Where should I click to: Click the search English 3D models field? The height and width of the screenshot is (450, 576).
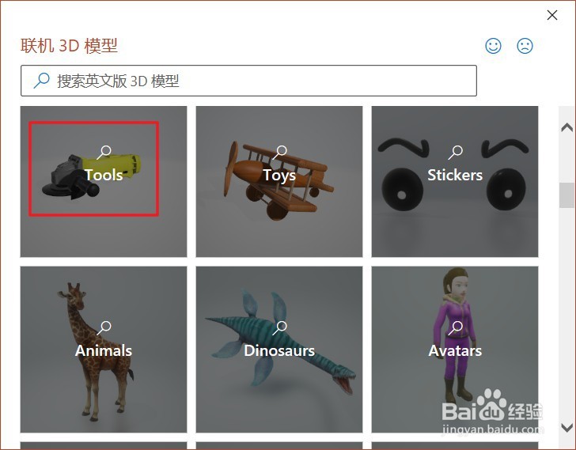point(248,81)
